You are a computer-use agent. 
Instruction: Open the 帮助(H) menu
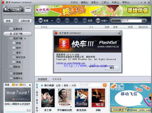(x=126, y=3)
